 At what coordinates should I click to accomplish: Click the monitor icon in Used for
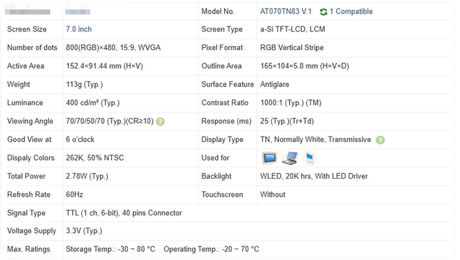point(269,158)
